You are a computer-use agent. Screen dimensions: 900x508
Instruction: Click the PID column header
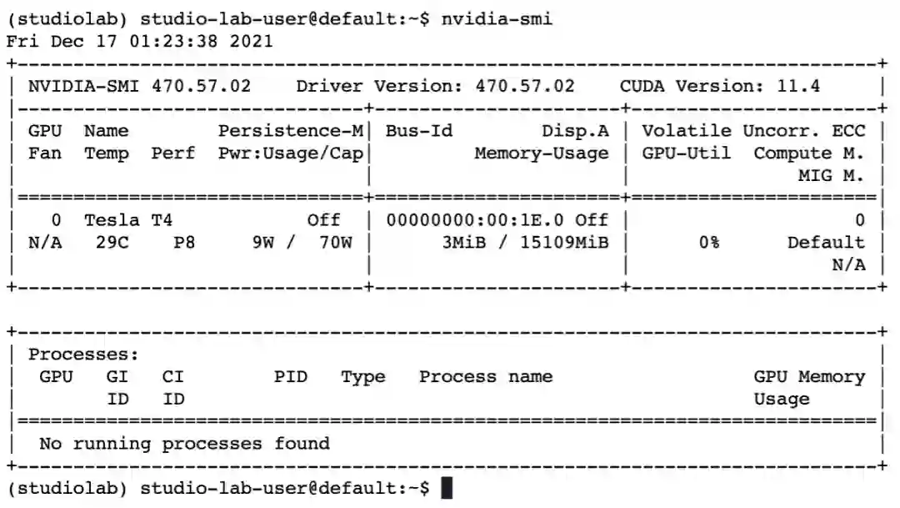pyautogui.click(x=291, y=377)
